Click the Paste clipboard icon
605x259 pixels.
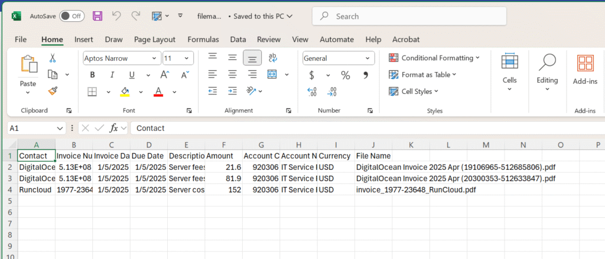click(x=28, y=64)
